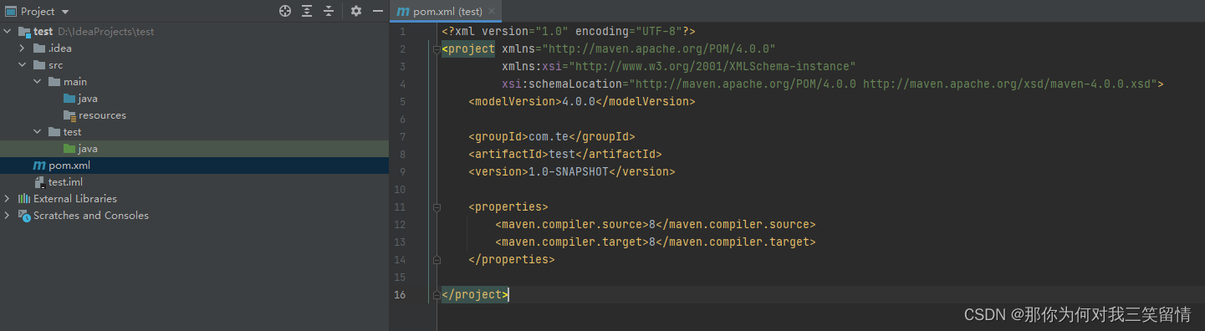The height and width of the screenshot is (331, 1205).
Task: Click the test.iml file icon
Action: point(39,182)
